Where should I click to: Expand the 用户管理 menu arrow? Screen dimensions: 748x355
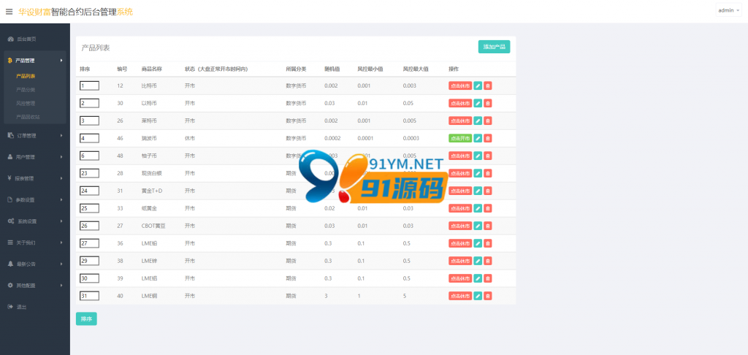click(61, 157)
